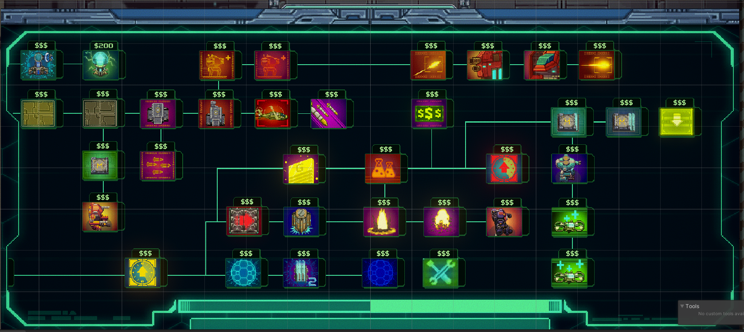Buy the $200 green lightning tower upgrade

[101, 65]
